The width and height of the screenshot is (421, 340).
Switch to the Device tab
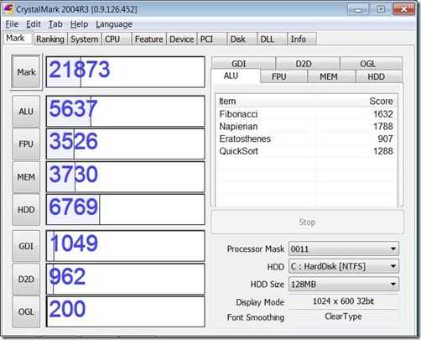(x=181, y=39)
